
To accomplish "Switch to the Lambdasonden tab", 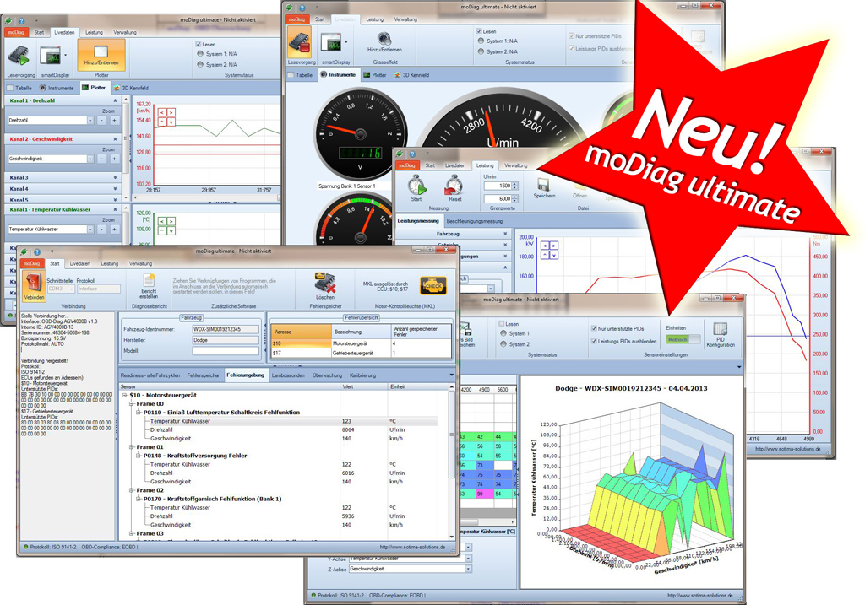I will (288, 375).
